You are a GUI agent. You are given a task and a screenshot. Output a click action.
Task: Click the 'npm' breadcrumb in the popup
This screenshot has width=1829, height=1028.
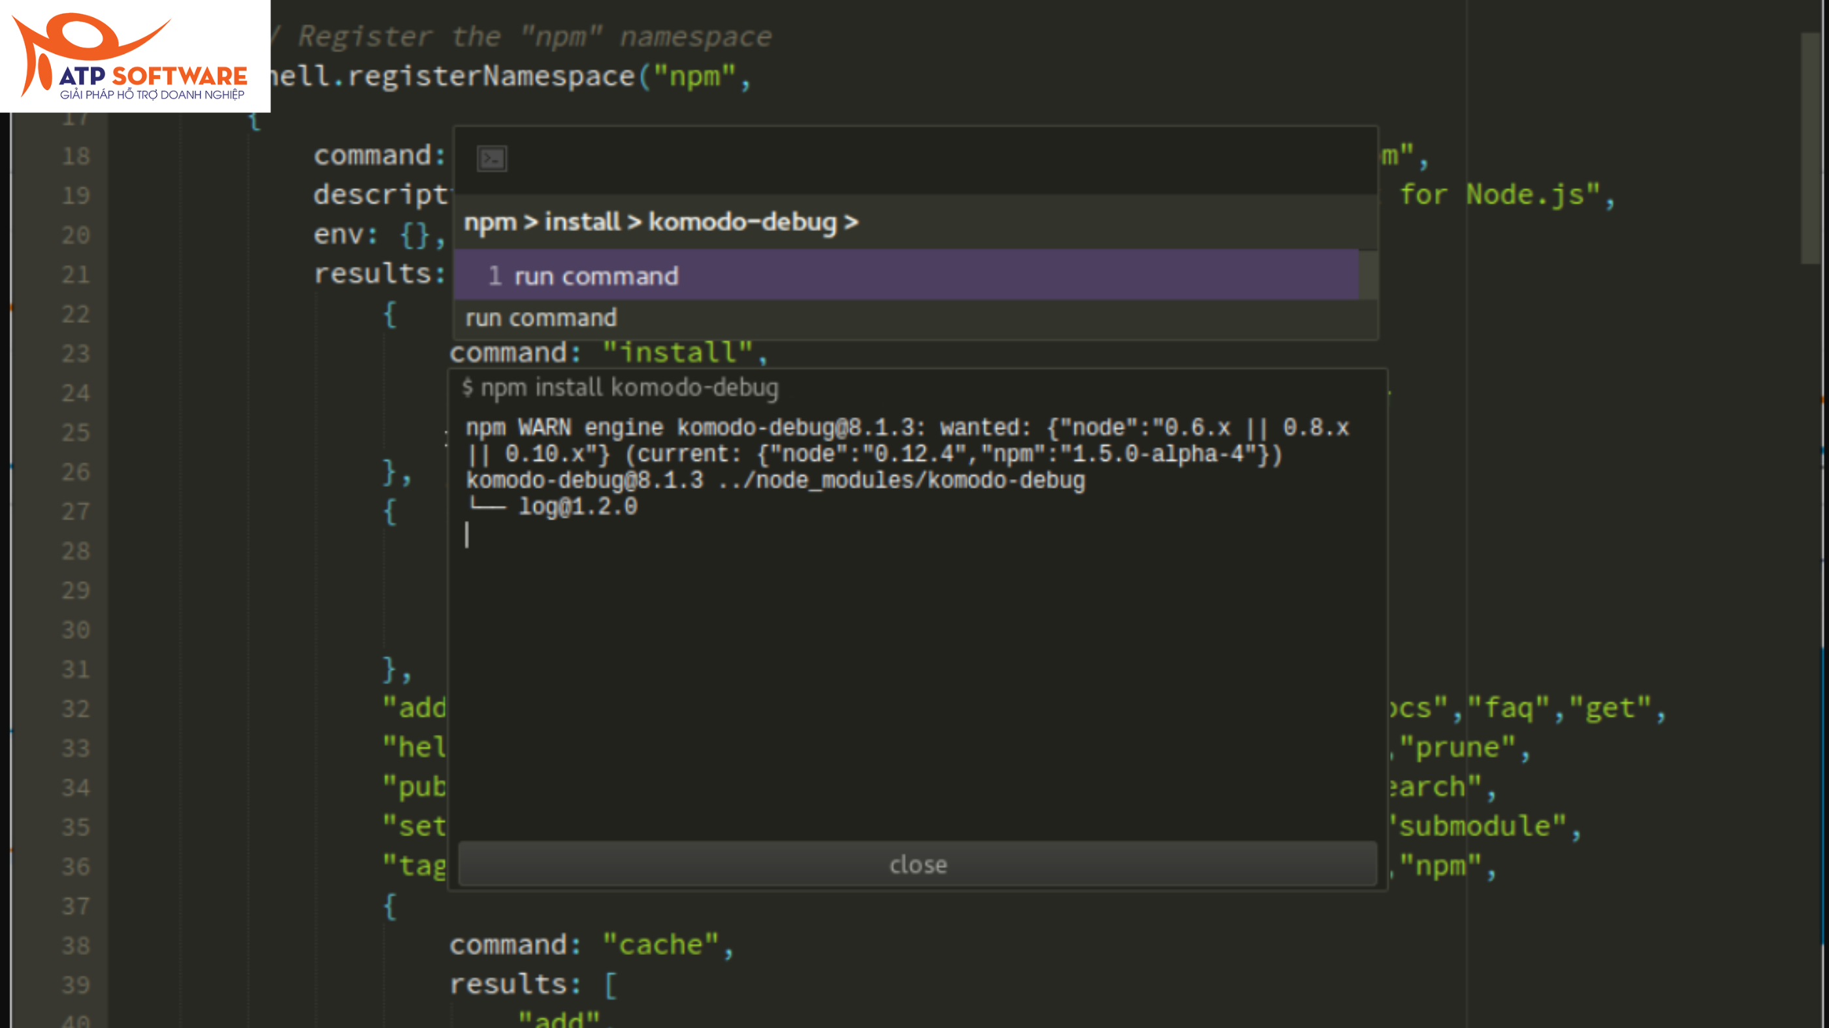coord(491,221)
